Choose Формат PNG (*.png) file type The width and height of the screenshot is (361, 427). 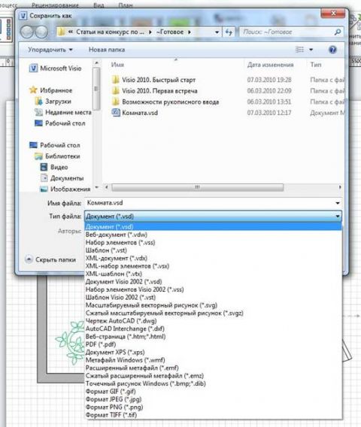(214, 407)
